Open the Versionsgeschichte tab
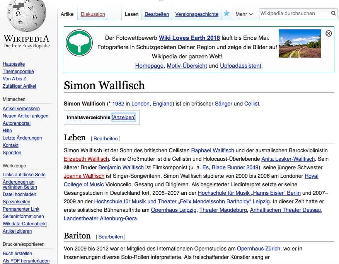This screenshot has width=339, height=264. pyautogui.click(x=197, y=14)
